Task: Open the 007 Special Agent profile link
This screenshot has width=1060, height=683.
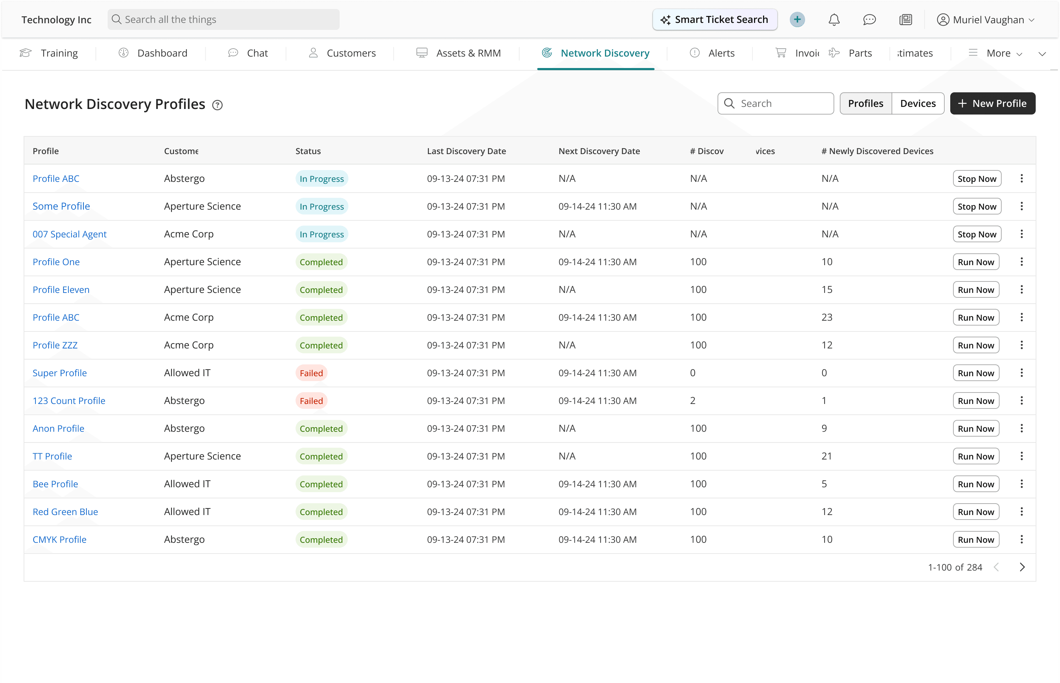Action: pos(70,234)
